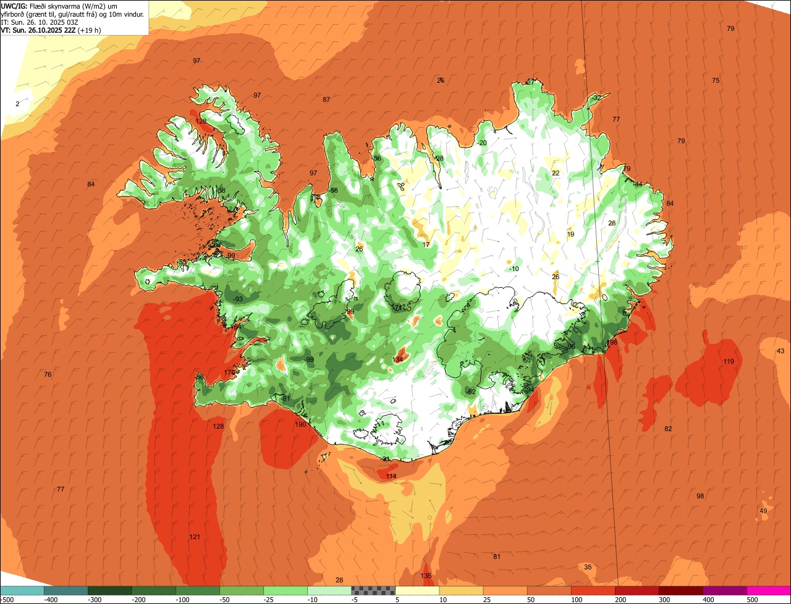Click the map value '56'

click(x=377, y=159)
